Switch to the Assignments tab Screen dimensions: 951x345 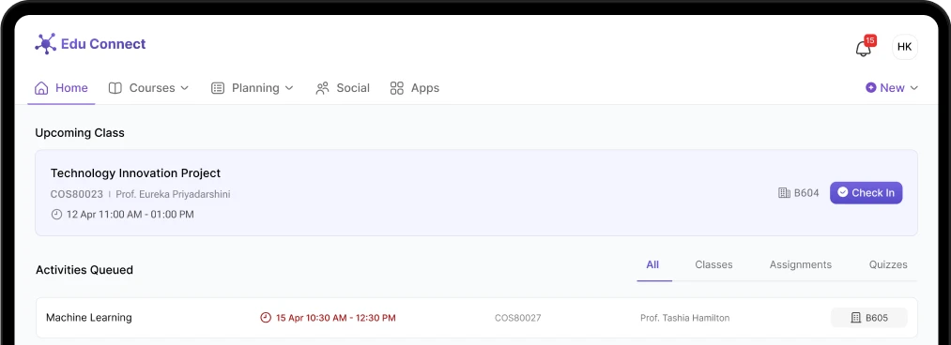coord(801,264)
